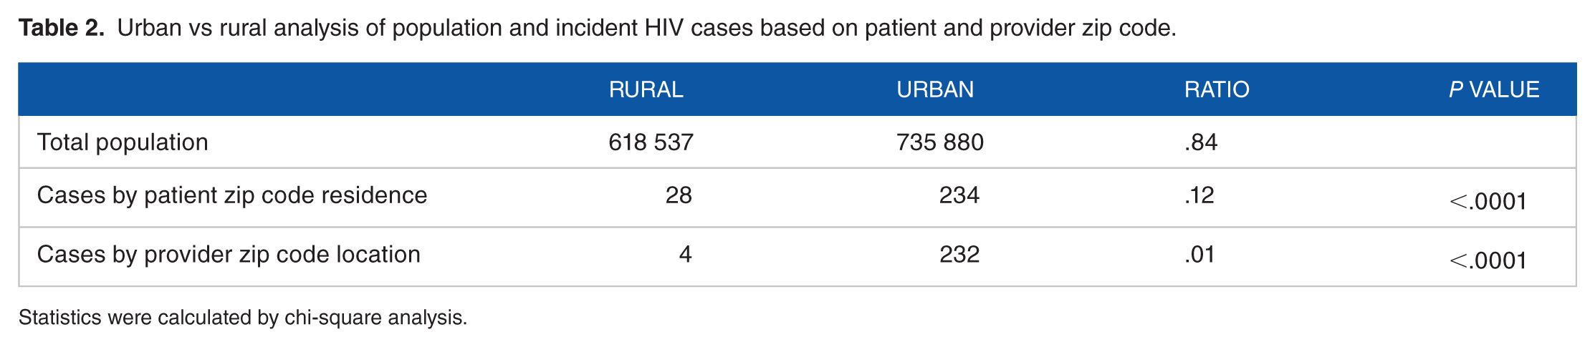Click the Table 2 caption label
Image resolution: width=1595 pixels, height=347 pixels.
click(62, 28)
